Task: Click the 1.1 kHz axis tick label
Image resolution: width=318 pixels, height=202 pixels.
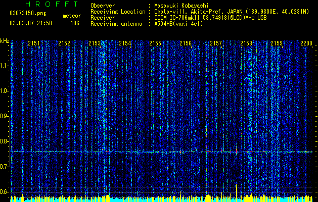Action: 4,66
